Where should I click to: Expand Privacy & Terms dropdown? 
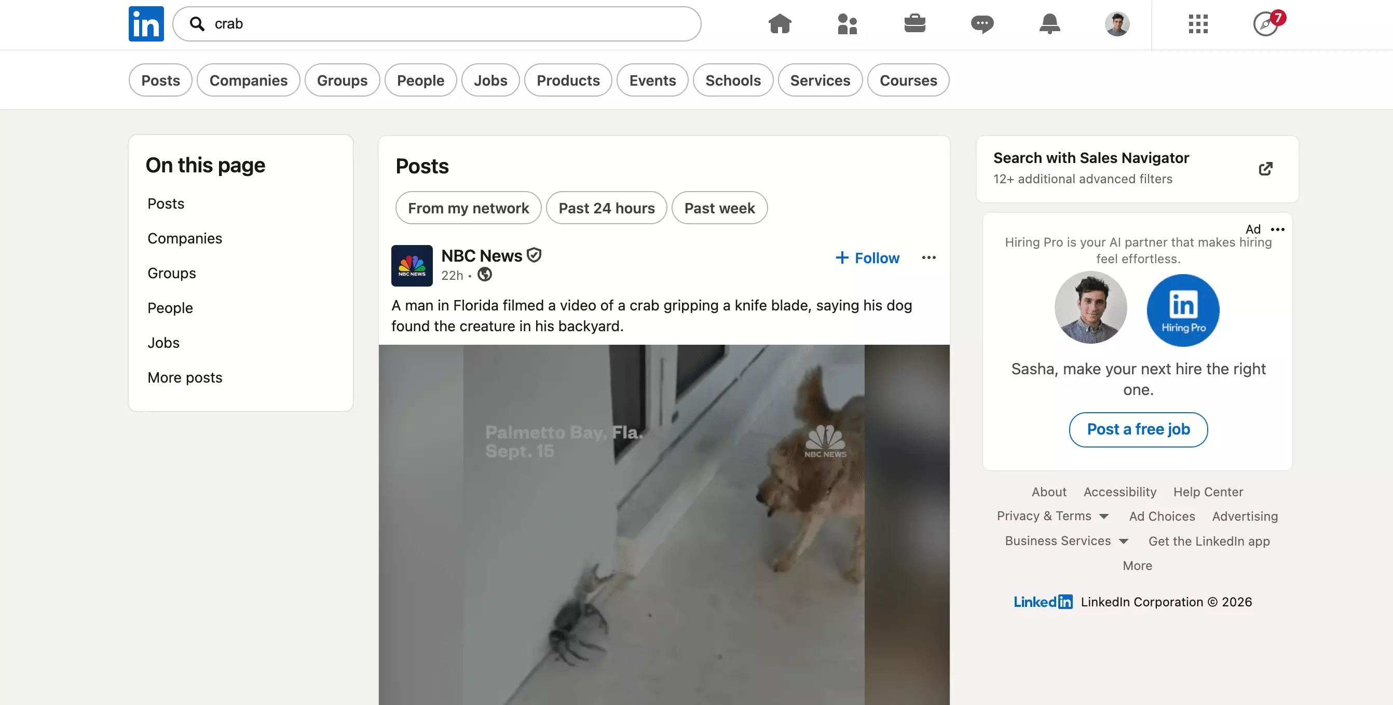click(x=1053, y=516)
